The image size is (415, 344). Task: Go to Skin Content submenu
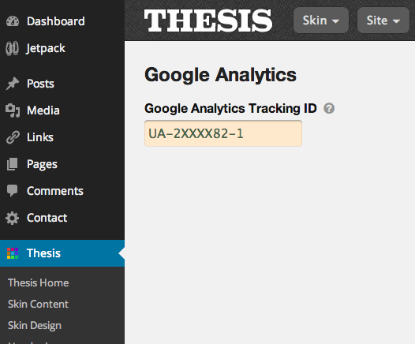click(38, 304)
